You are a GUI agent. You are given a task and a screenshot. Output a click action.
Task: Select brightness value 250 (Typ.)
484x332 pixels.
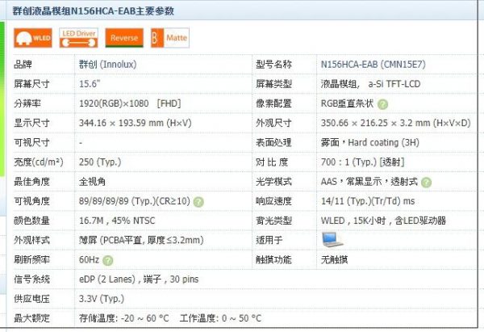pyautogui.click(x=100, y=162)
